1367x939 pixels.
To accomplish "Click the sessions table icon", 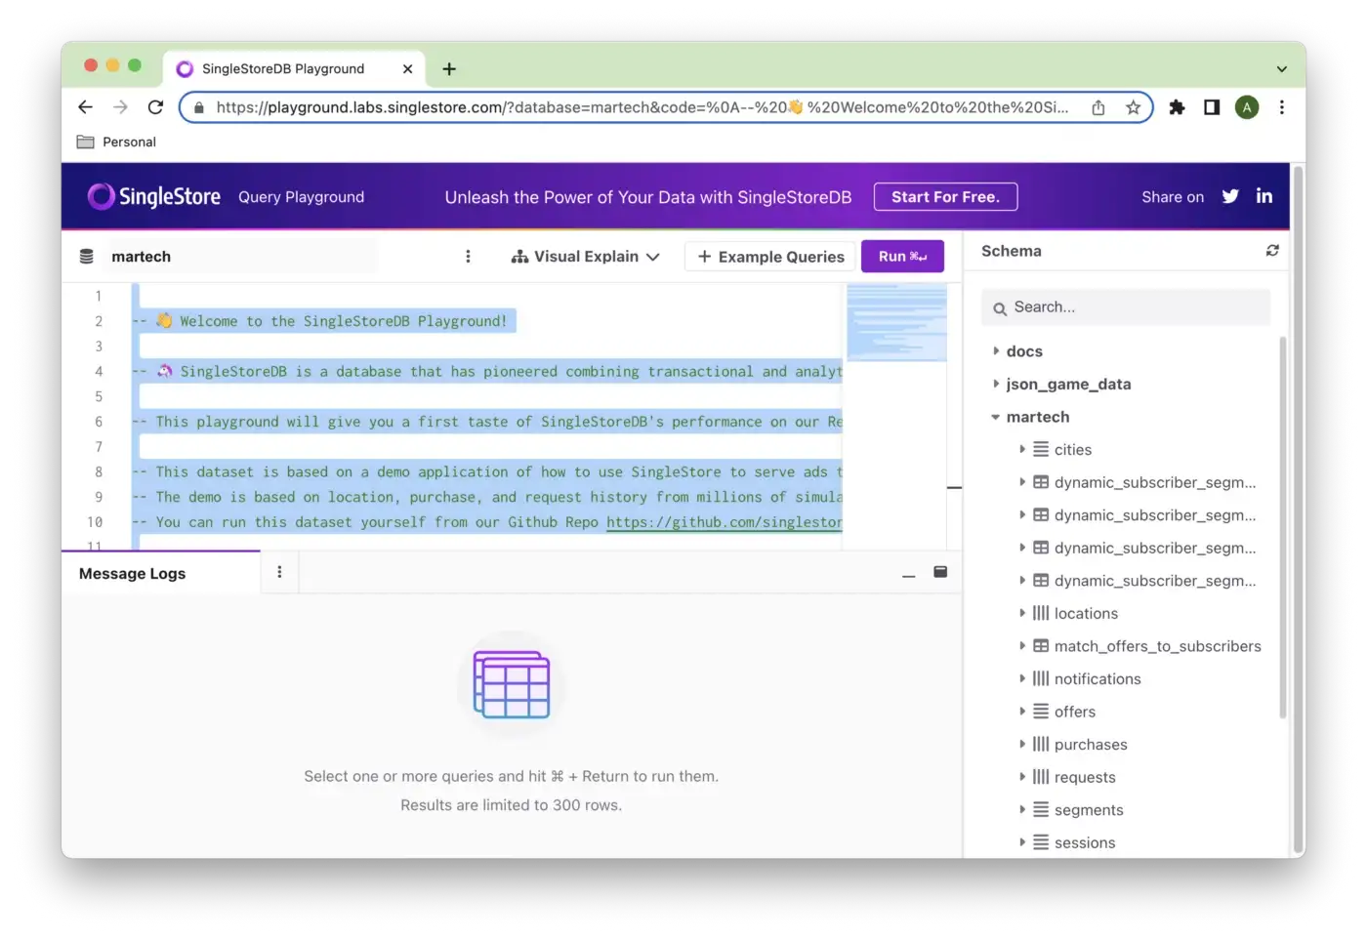I will click(x=1041, y=842).
